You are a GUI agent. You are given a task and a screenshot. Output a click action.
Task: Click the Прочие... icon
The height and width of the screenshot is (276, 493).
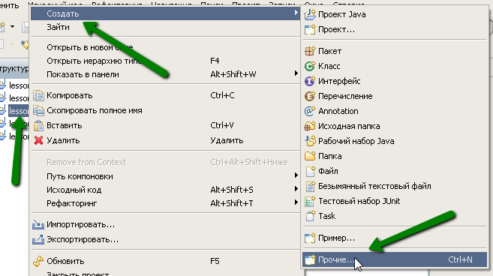pos(310,259)
